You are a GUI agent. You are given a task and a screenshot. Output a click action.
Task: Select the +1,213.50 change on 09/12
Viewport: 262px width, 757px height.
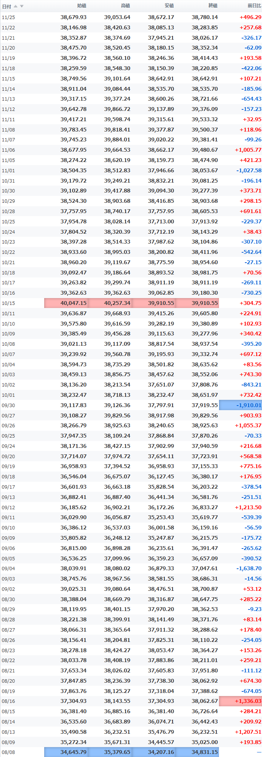248,508
